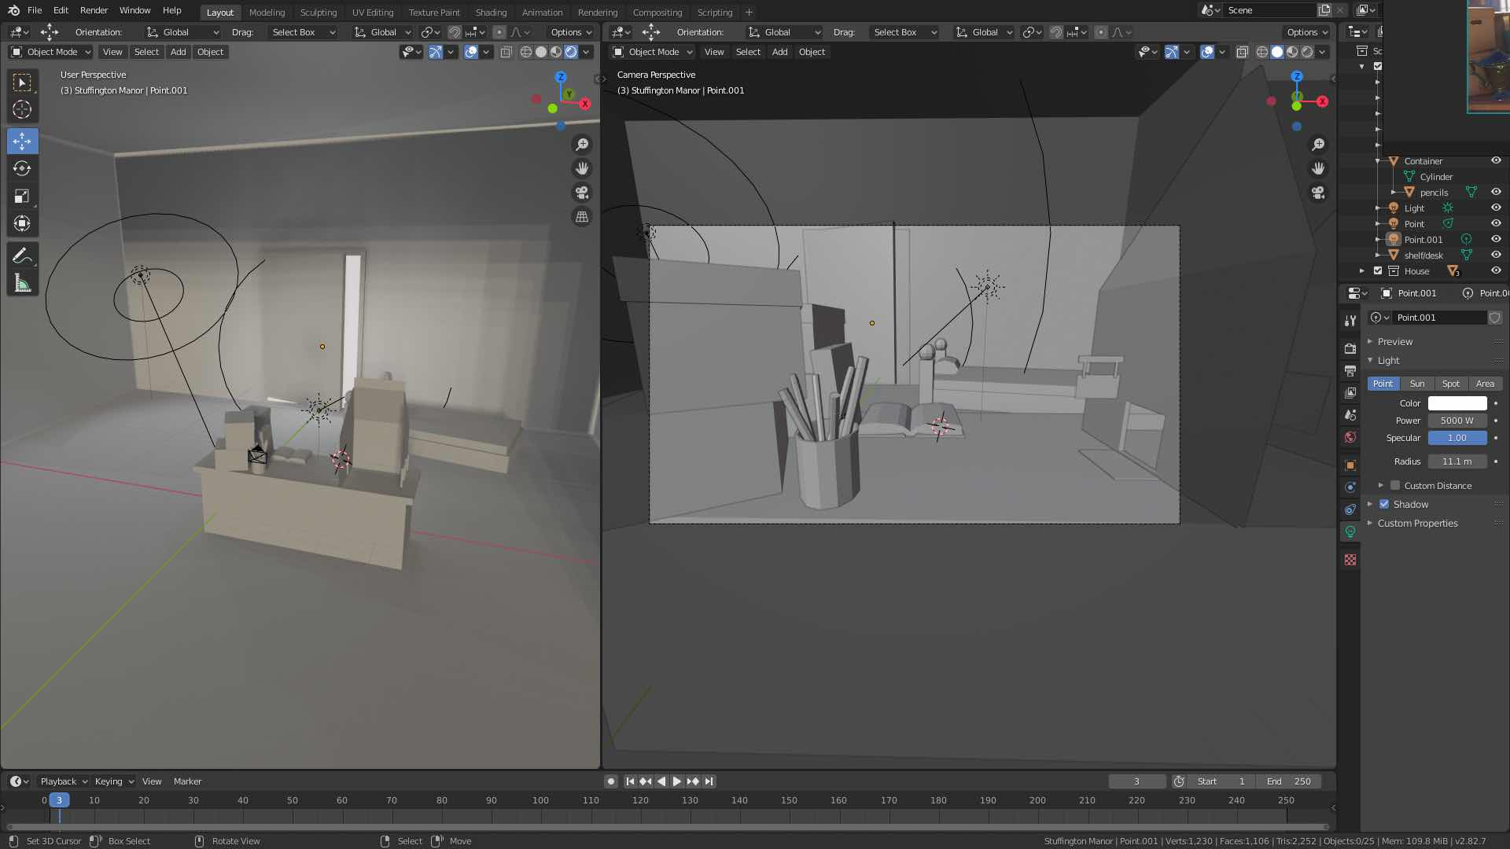The width and height of the screenshot is (1510, 849).
Task: Click Marker in the timeline header
Action: coord(187,781)
